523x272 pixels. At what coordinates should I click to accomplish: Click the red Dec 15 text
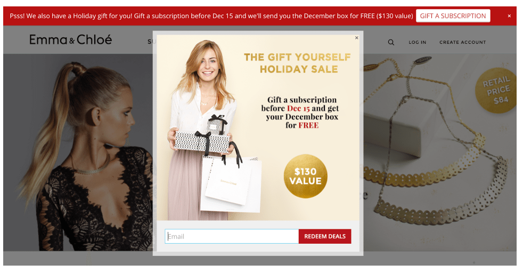tap(298, 108)
